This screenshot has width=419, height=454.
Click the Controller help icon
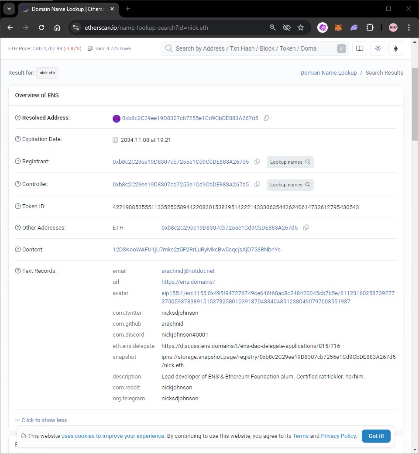coord(17,184)
